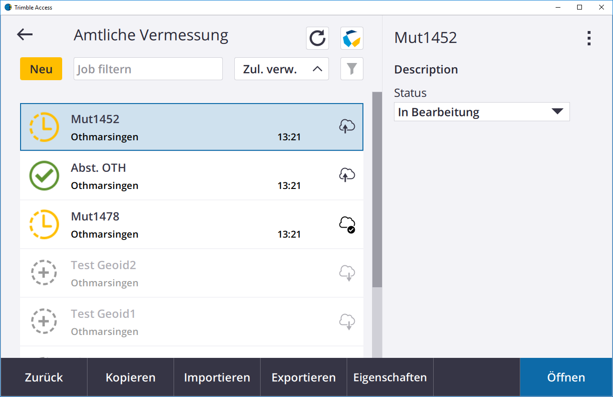
Task: Open the Trimble Connect logo button
Action: [x=352, y=38]
